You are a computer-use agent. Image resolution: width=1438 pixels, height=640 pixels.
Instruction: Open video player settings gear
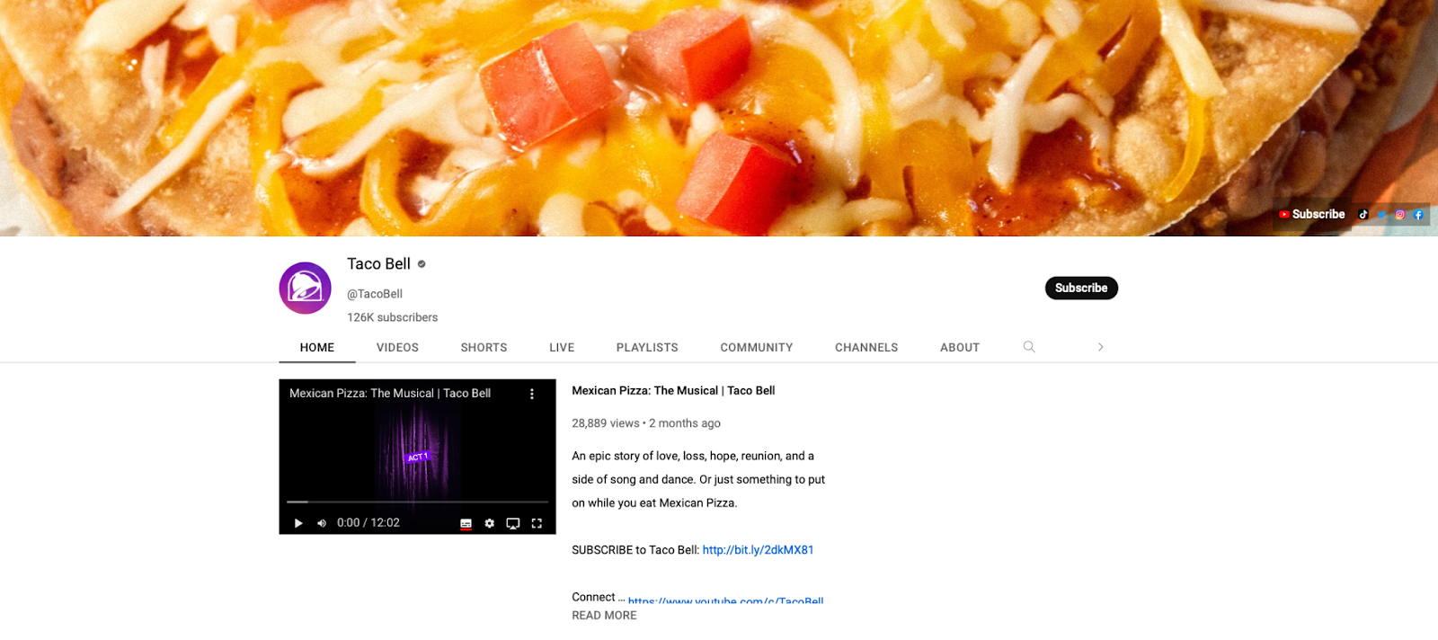(490, 523)
